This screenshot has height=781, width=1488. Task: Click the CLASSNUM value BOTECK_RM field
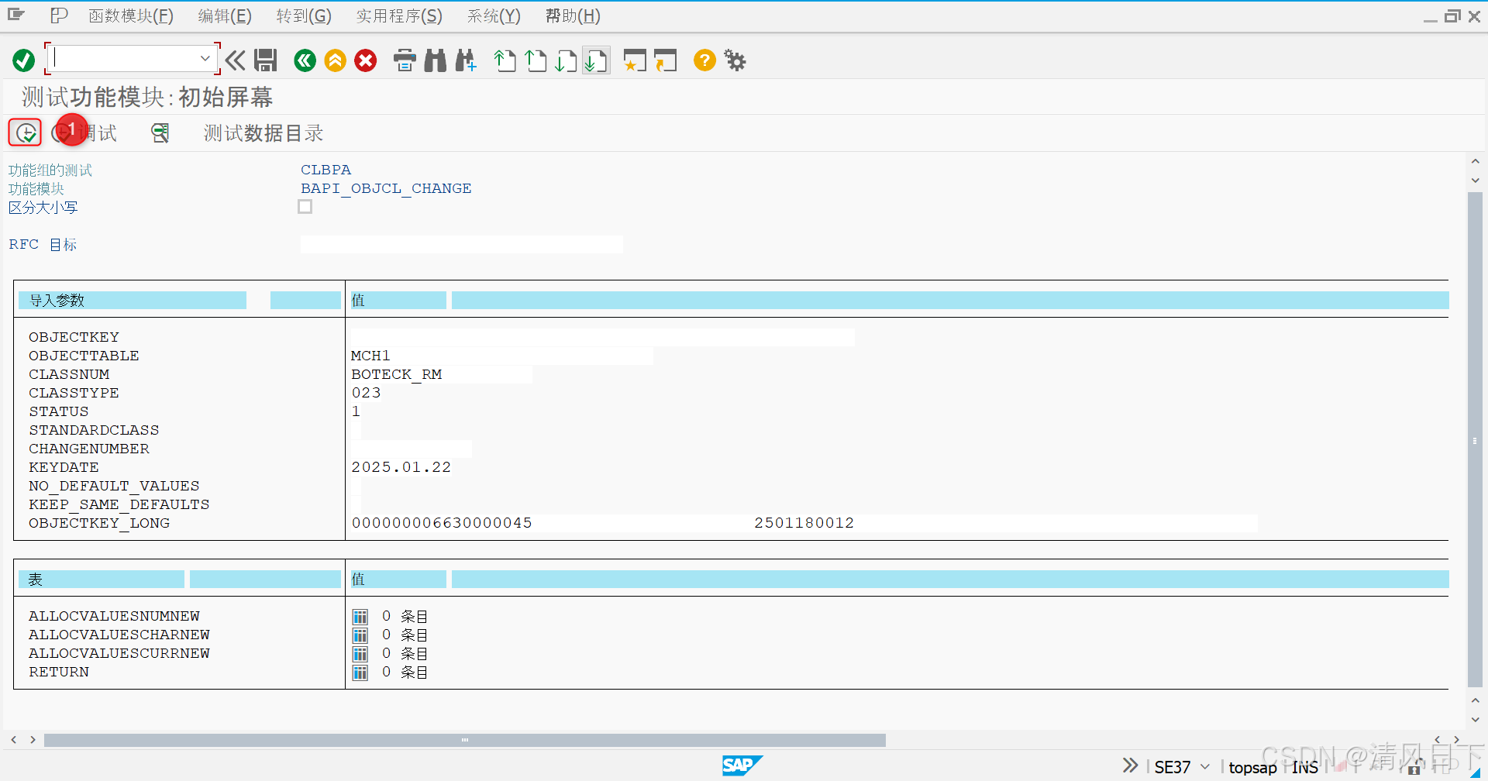pyautogui.click(x=442, y=375)
